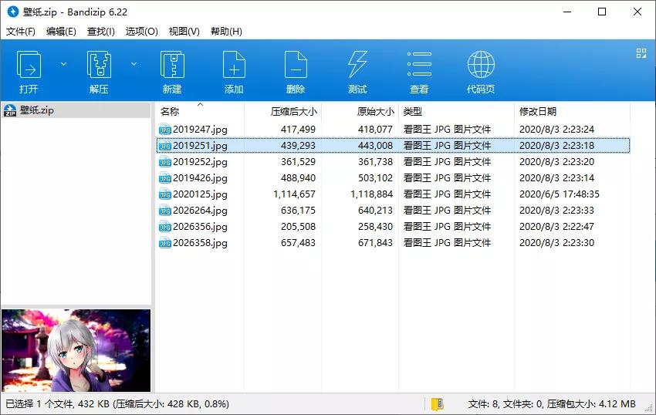Click the View (查看) list icon
The image size is (656, 415).
tap(419, 65)
